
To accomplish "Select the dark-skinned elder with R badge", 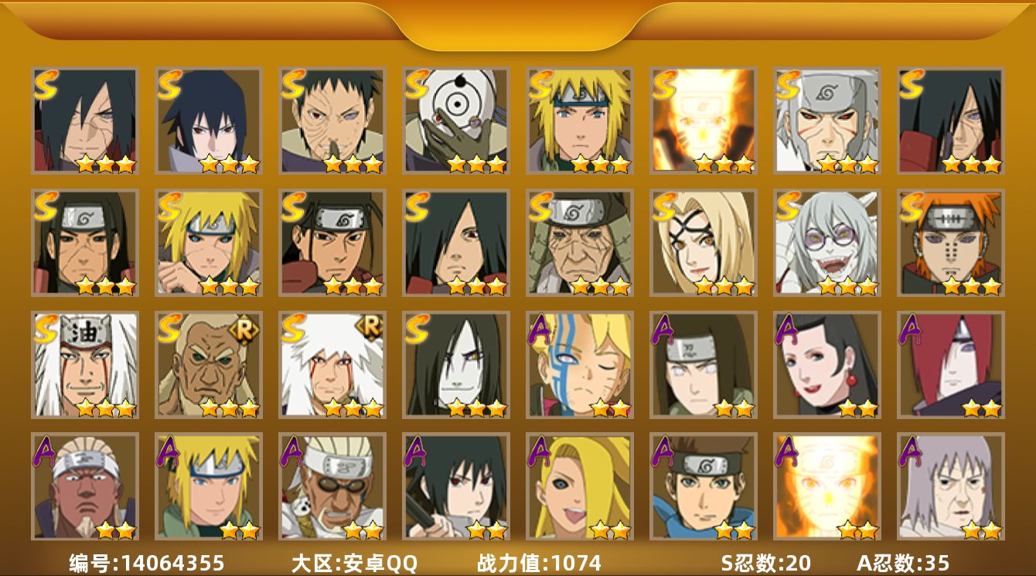I will 209,365.
